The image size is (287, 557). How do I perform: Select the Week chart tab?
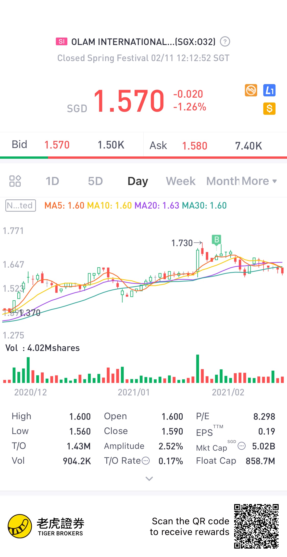pos(181,181)
